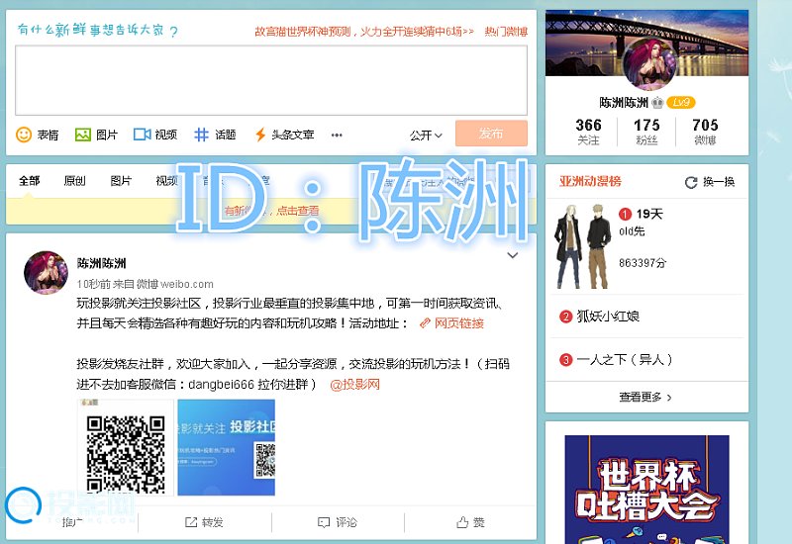Enlarge the QR code image thumbnail
This screenshot has width=792, height=544.
pyautogui.click(x=126, y=447)
